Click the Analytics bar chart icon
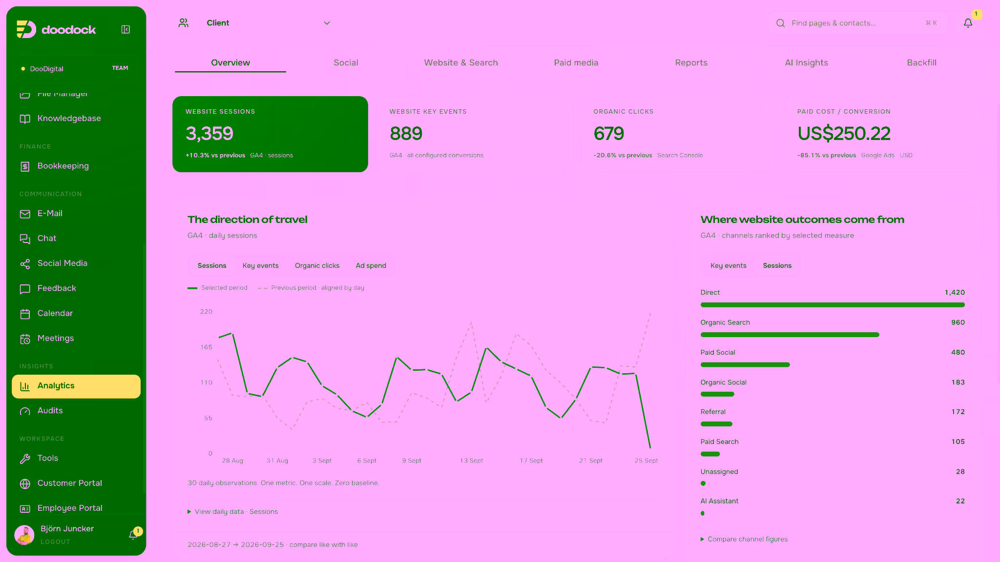The height and width of the screenshot is (562, 1000). 25,386
